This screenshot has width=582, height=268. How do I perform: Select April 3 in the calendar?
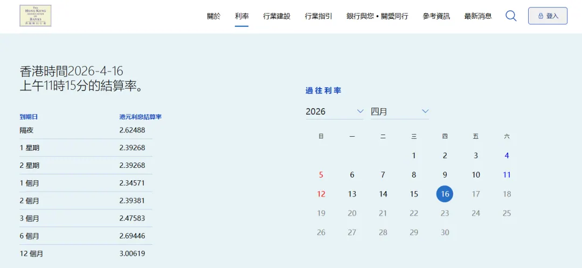[x=476, y=156]
